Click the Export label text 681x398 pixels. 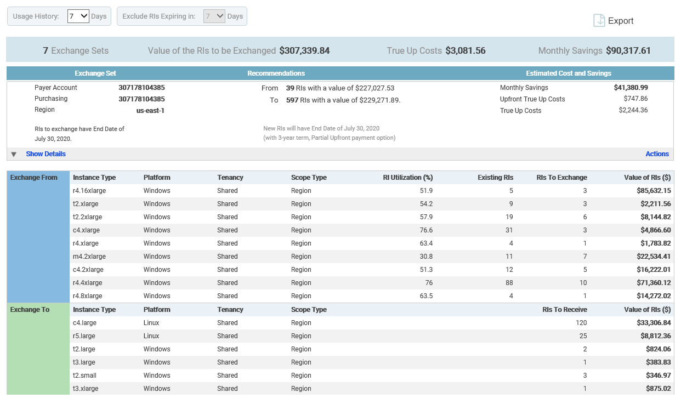click(x=621, y=21)
